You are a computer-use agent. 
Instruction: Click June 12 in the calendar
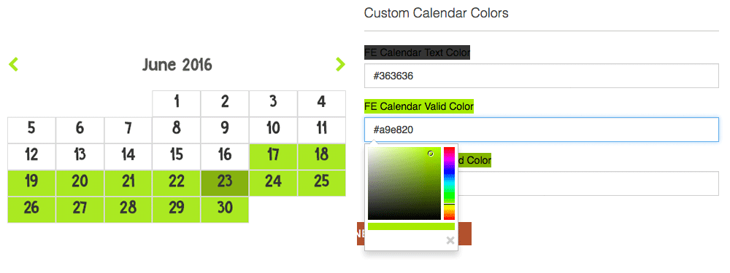tap(31, 157)
